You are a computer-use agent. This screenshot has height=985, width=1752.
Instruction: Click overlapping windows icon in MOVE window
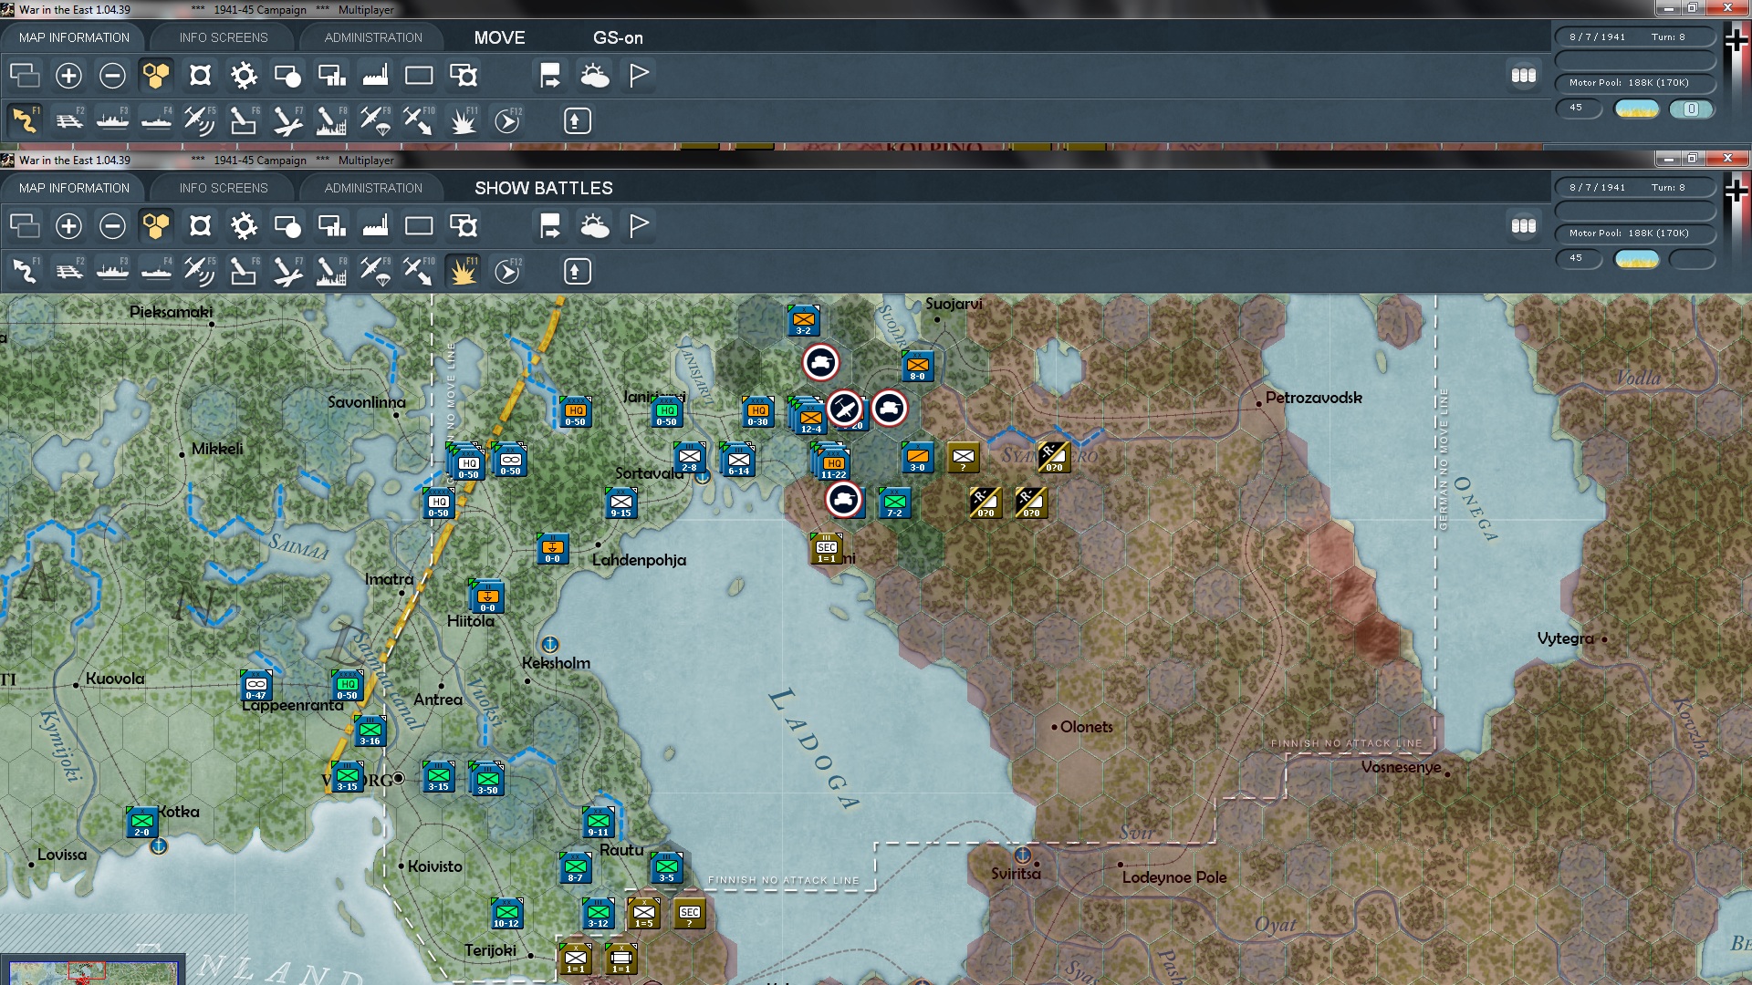pyautogui.click(x=25, y=76)
